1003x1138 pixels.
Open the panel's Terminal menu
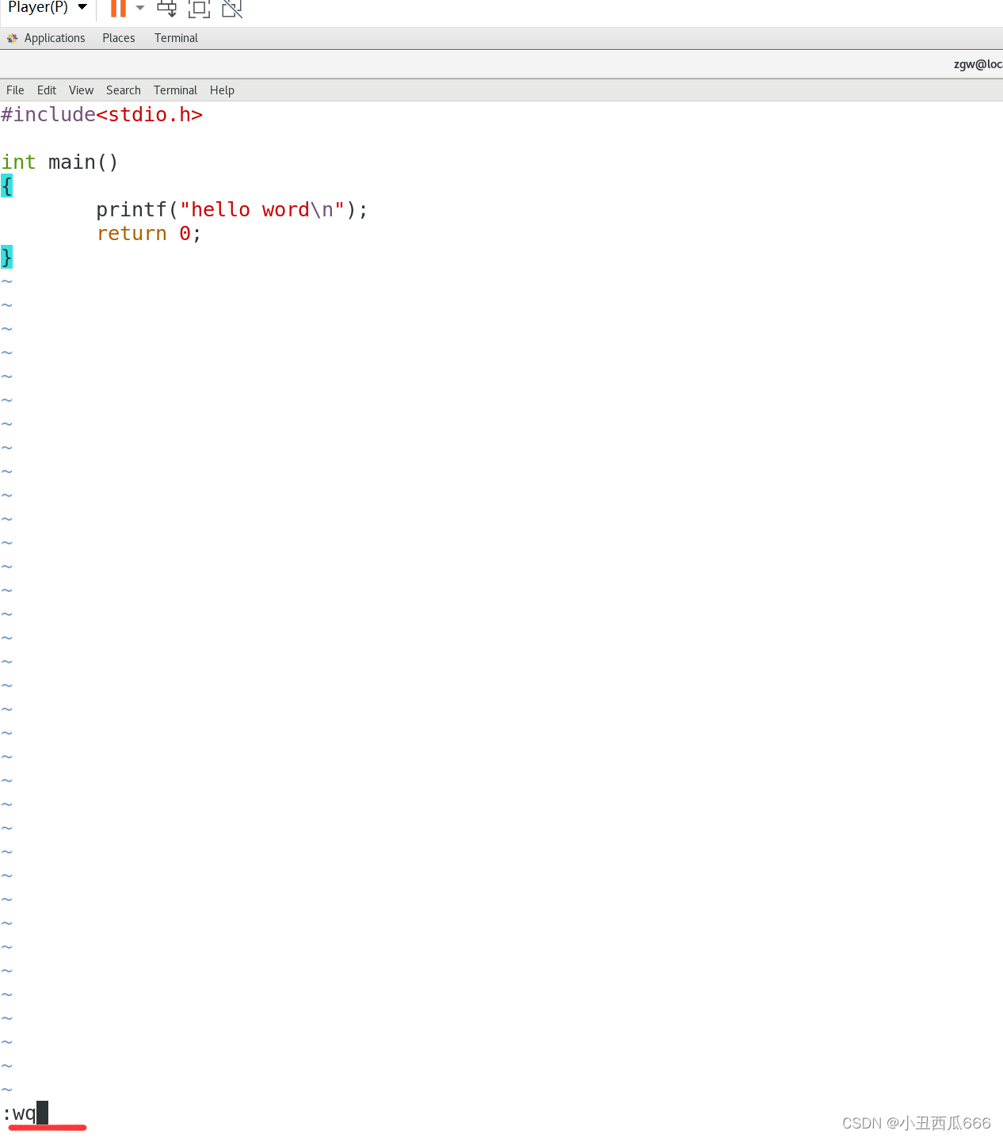coord(175,37)
